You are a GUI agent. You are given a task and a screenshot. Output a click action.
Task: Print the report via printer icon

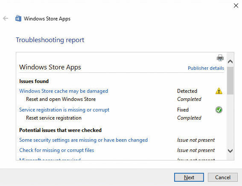220,58
